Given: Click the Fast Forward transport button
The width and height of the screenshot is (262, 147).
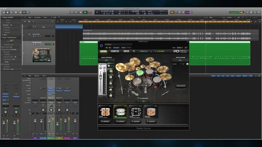Looking at the screenshot, I should click(x=76, y=12).
